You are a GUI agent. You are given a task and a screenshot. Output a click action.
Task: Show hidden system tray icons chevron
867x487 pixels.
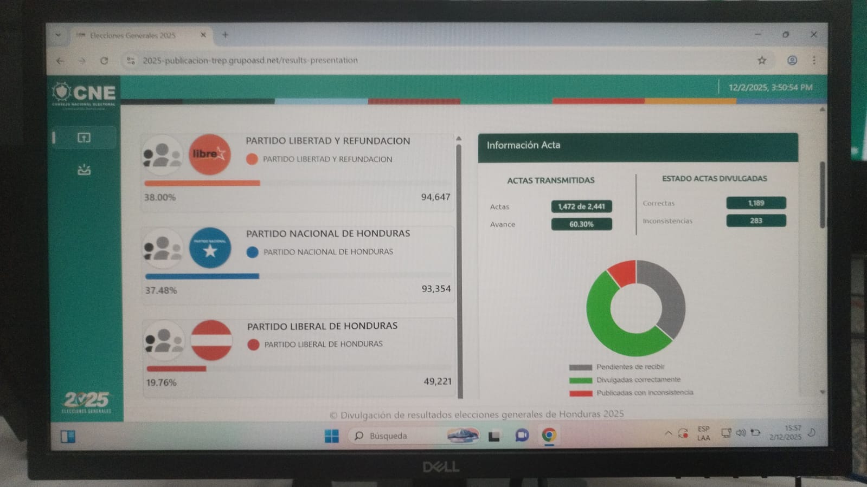(668, 433)
